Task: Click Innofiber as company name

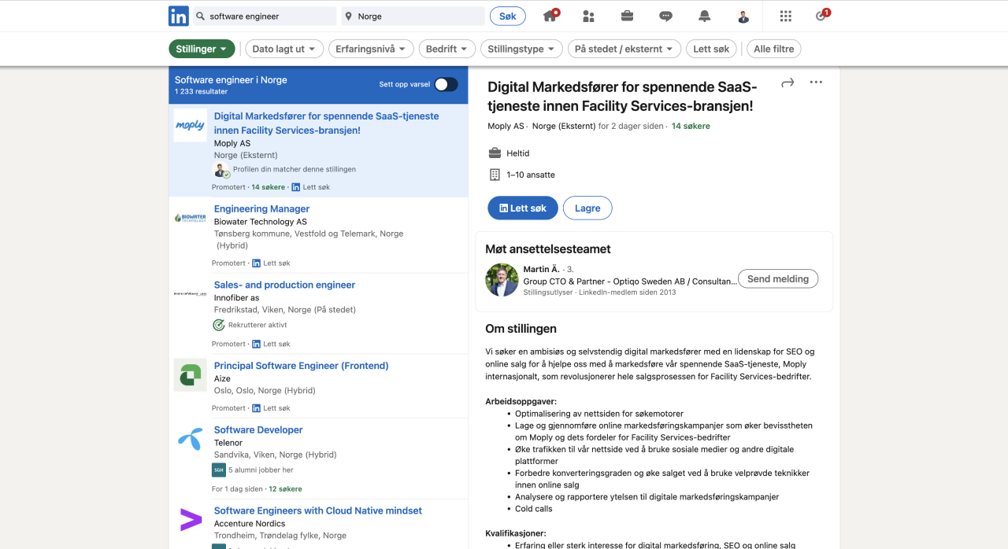Action: (x=236, y=298)
